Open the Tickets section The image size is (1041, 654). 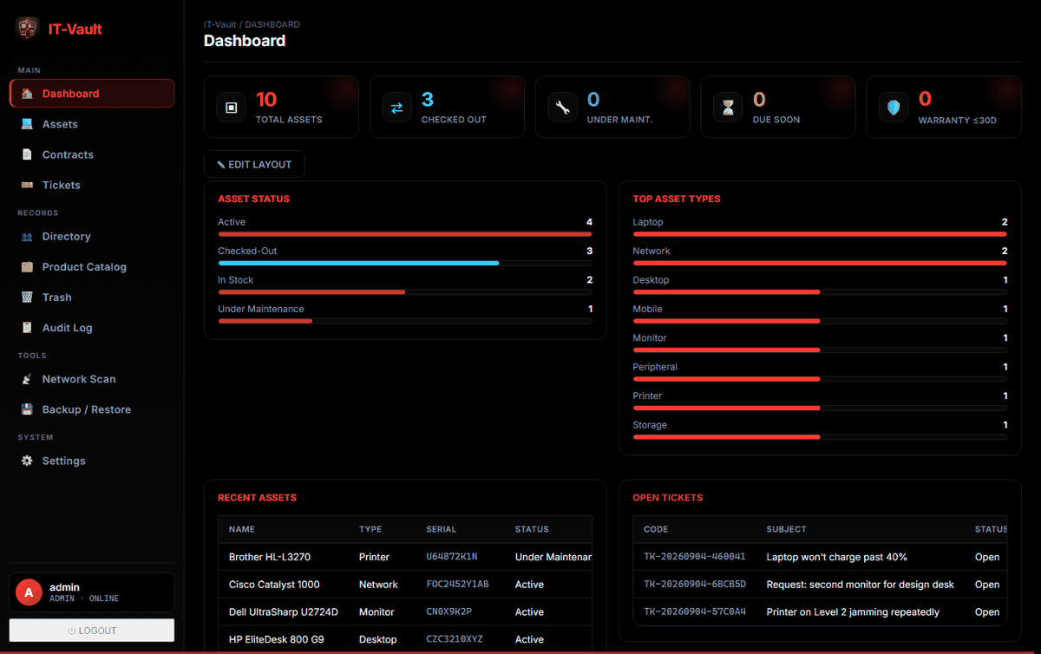point(92,185)
